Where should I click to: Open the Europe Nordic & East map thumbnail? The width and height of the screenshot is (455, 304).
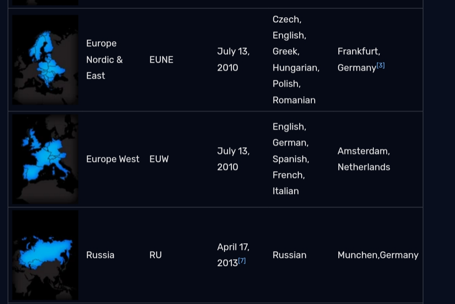pos(45,60)
